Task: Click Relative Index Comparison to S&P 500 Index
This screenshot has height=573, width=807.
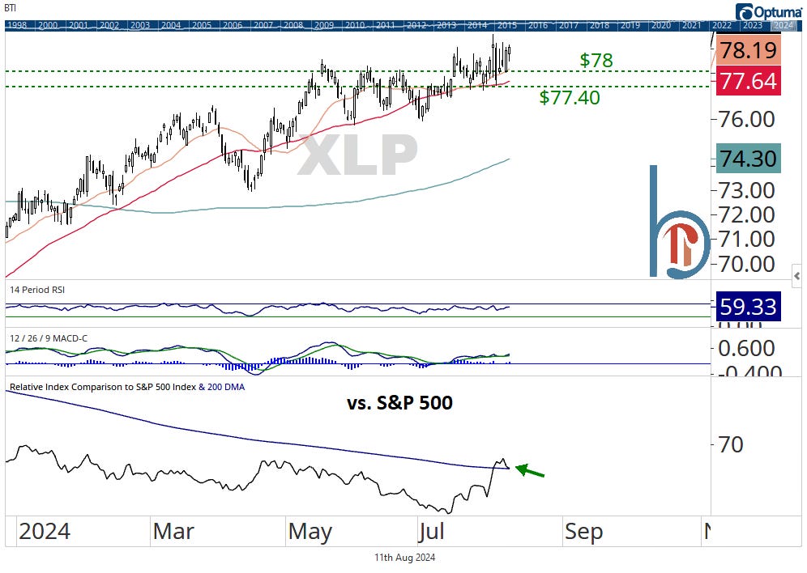Action: 103,387
